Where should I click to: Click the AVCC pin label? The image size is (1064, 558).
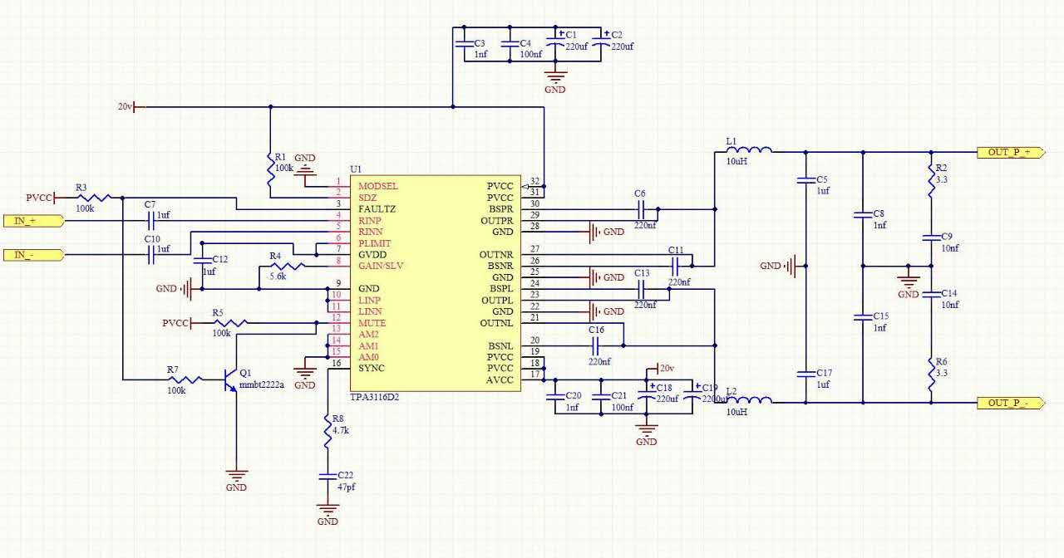tap(500, 379)
